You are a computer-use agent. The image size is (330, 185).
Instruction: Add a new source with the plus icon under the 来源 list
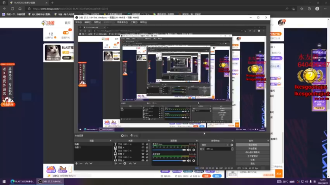point(116,163)
